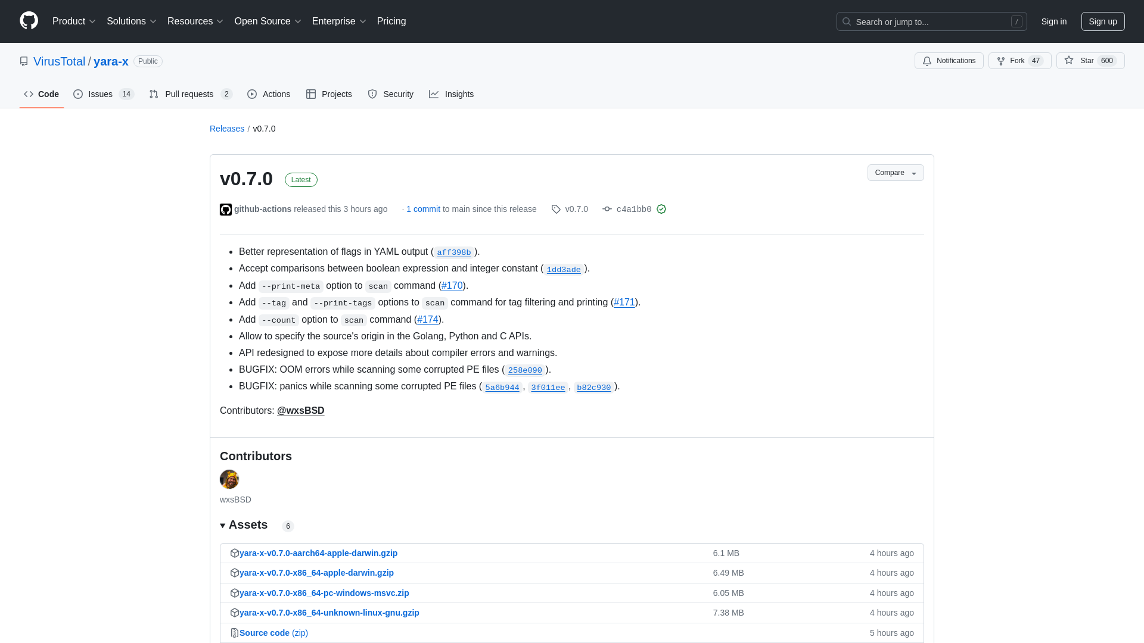The width and height of the screenshot is (1144, 643).
Task: Open the Actions tab
Action: tap(269, 94)
